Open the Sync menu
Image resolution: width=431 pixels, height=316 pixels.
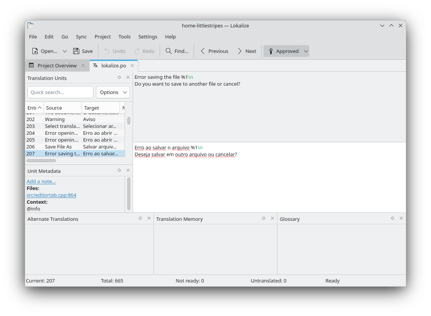[81, 37]
